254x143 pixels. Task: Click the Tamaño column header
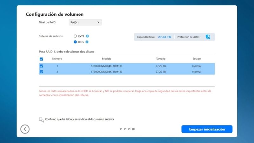[x=161, y=59]
